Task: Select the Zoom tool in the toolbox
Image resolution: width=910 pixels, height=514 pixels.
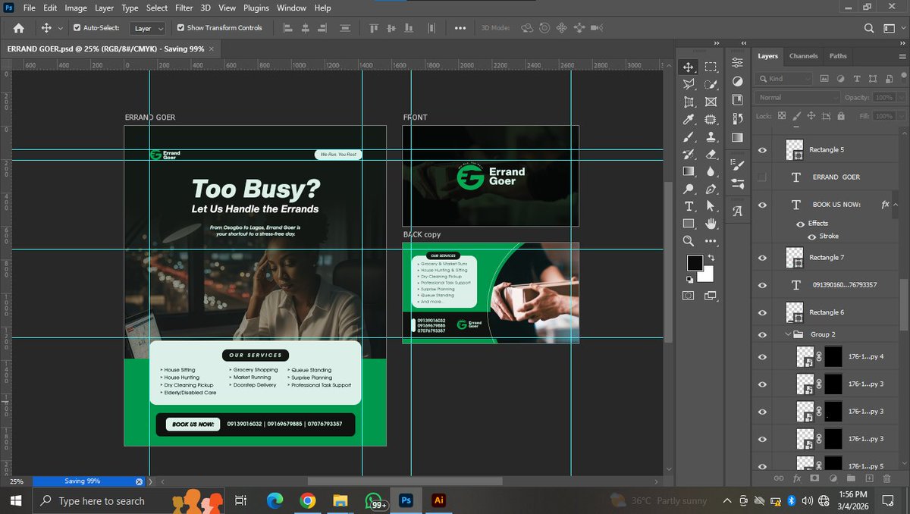Action: tap(689, 241)
